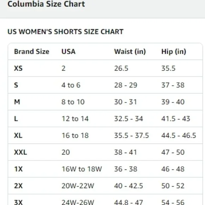The width and height of the screenshot is (205, 205).
Task: Click the L brand size row label
Action: point(16,119)
